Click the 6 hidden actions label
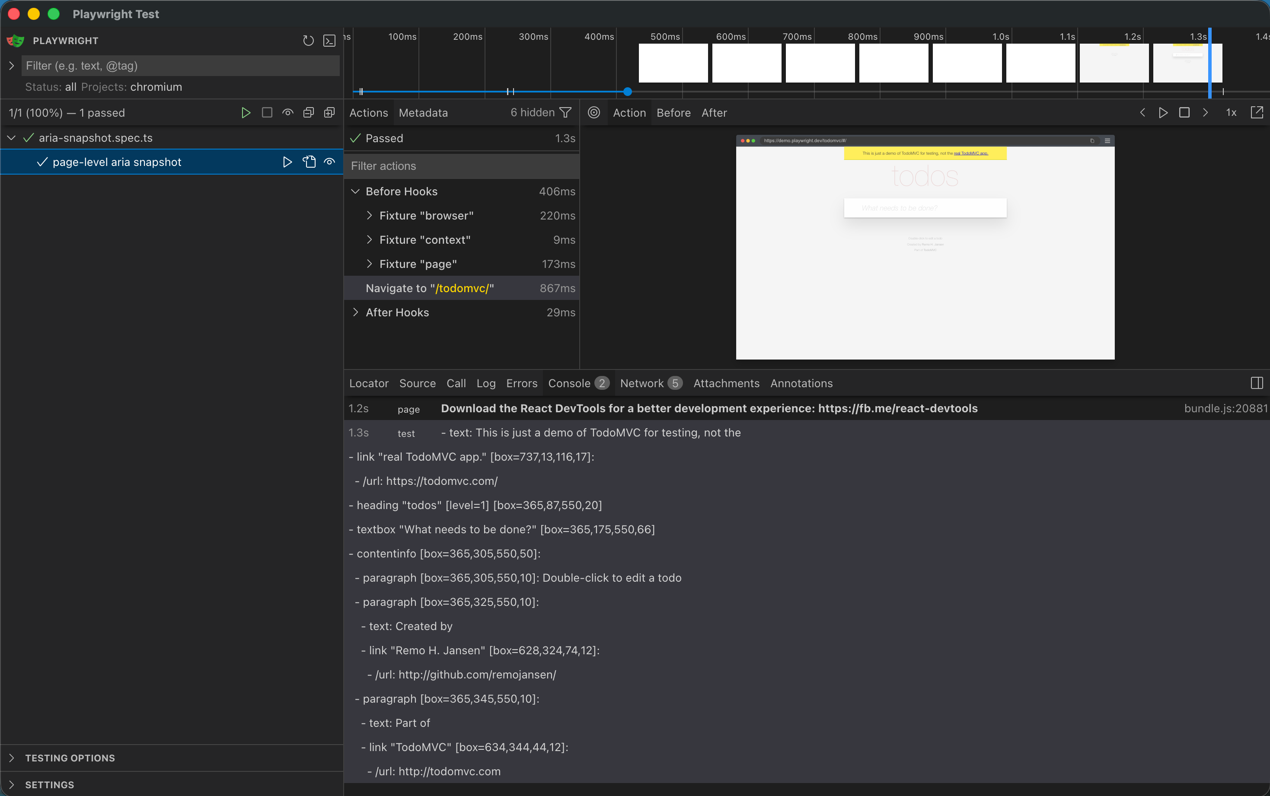Image resolution: width=1270 pixels, height=796 pixels. 532,113
